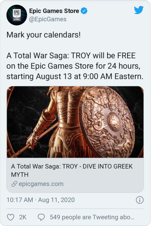Click the blue verified badge

84,11
